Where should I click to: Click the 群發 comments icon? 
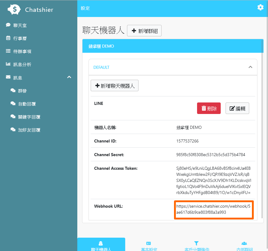pos(13,90)
